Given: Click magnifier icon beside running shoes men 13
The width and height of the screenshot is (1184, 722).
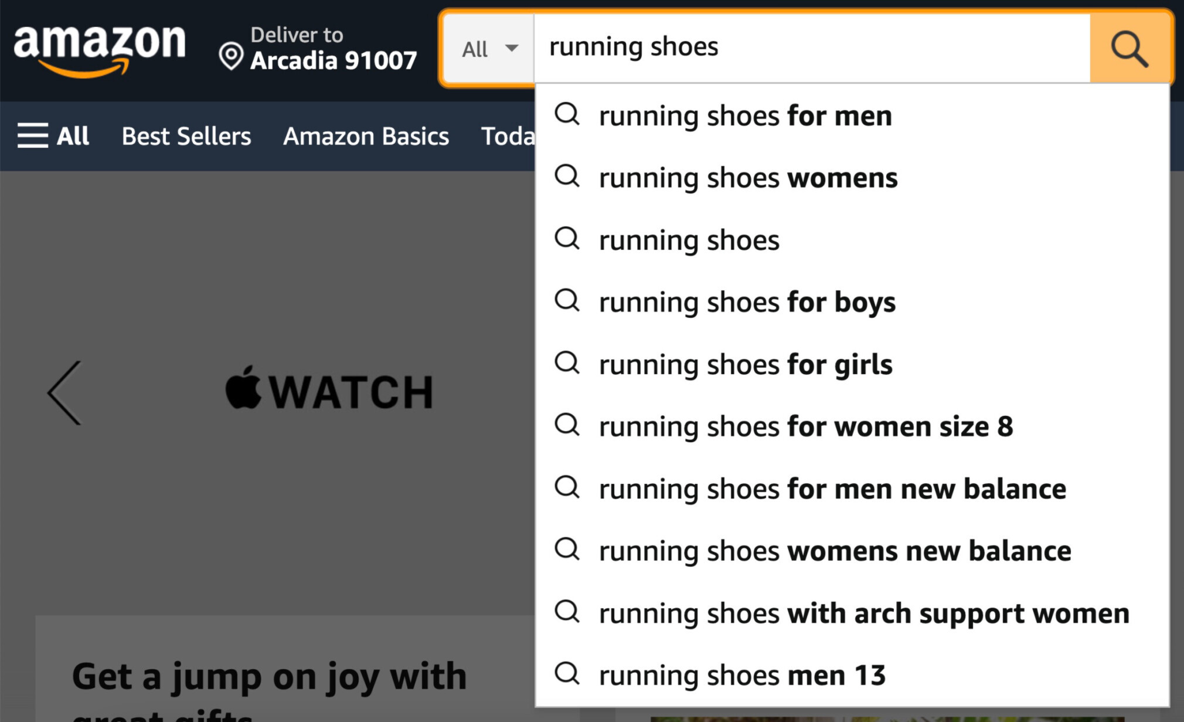Looking at the screenshot, I should click(x=567, y=673).
